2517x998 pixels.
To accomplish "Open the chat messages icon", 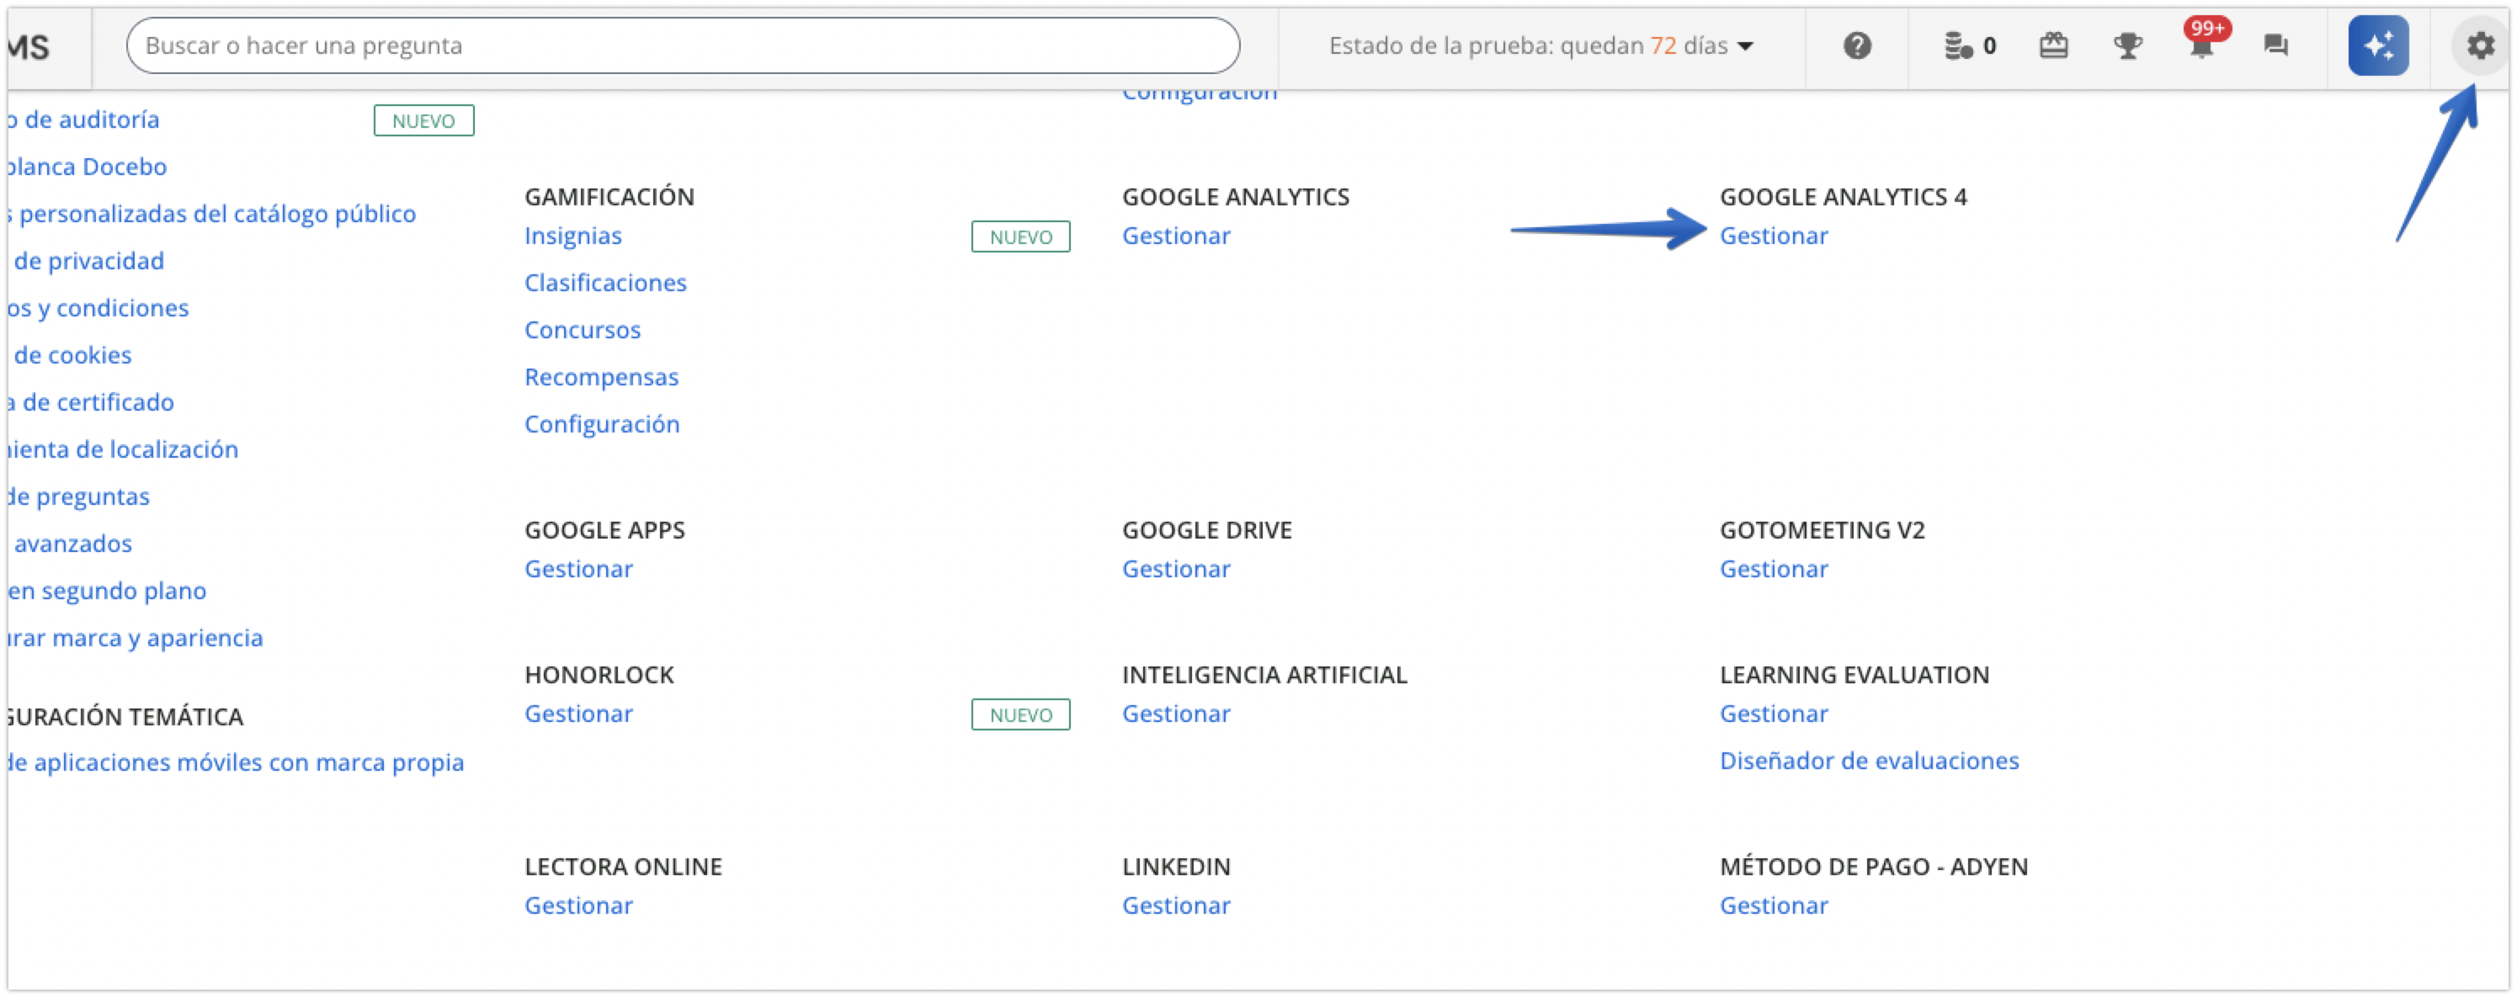I will click(2275, 45).
